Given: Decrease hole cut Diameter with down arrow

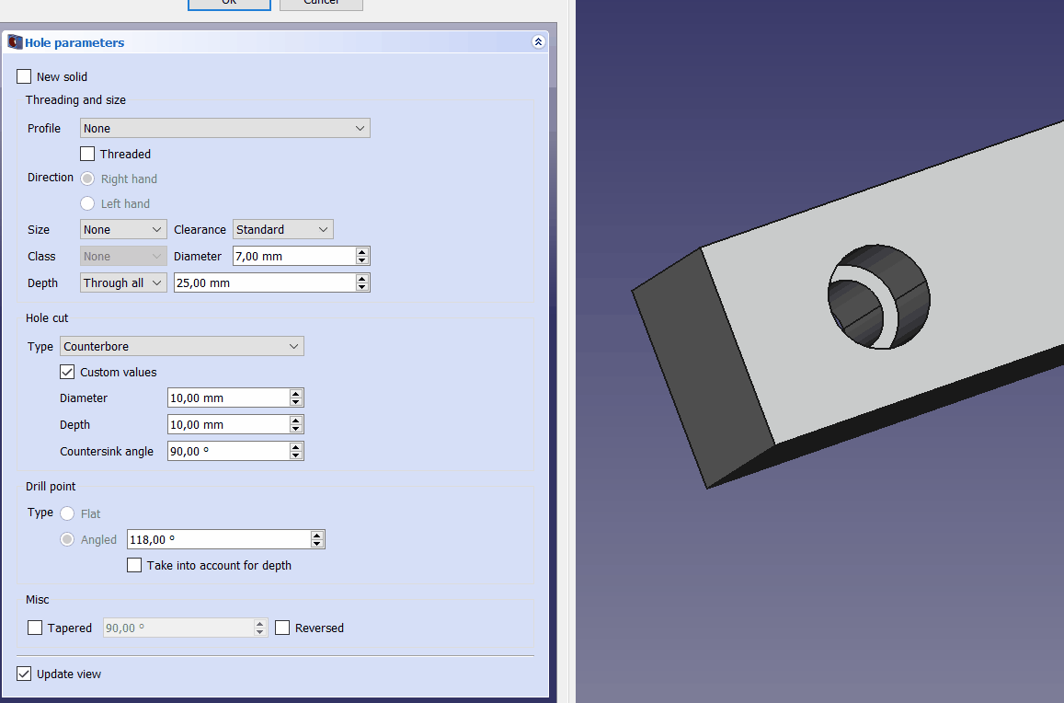Looking at the screenshot, I should pyautogui.click(x=296, y=402).
